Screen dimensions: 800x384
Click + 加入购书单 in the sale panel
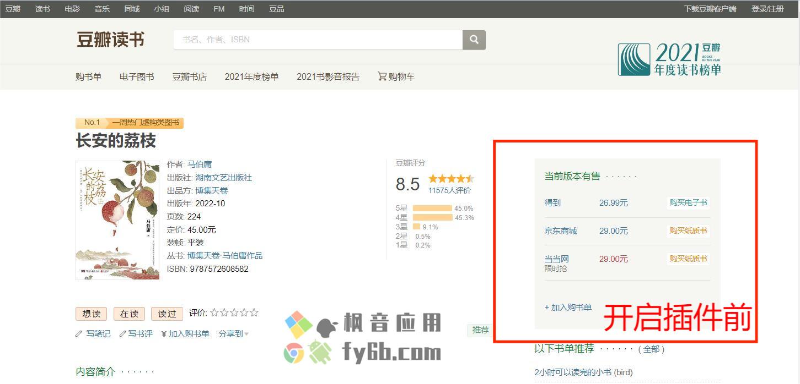click(x=568, y=308)
